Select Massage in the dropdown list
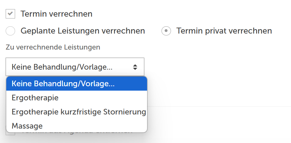Viewport: 291px width, 143px height. pyautogui.click(x=77, y=126)
